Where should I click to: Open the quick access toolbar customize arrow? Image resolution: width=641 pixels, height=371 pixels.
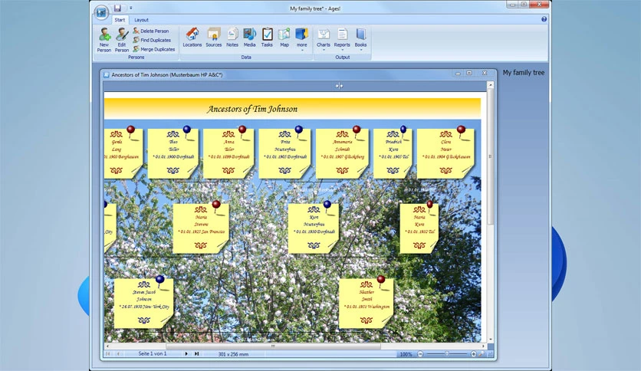click(x=131, y=8)
